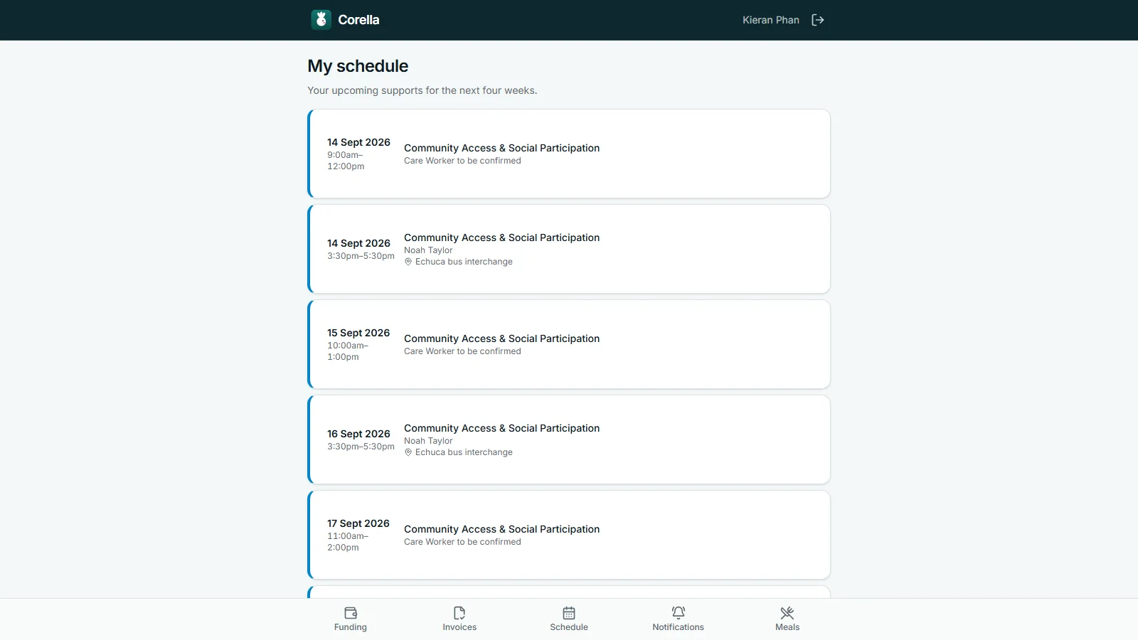This screenshot has height=640, width=1138.
Task: Open the Invoices document icon
Action: point(459,613)
